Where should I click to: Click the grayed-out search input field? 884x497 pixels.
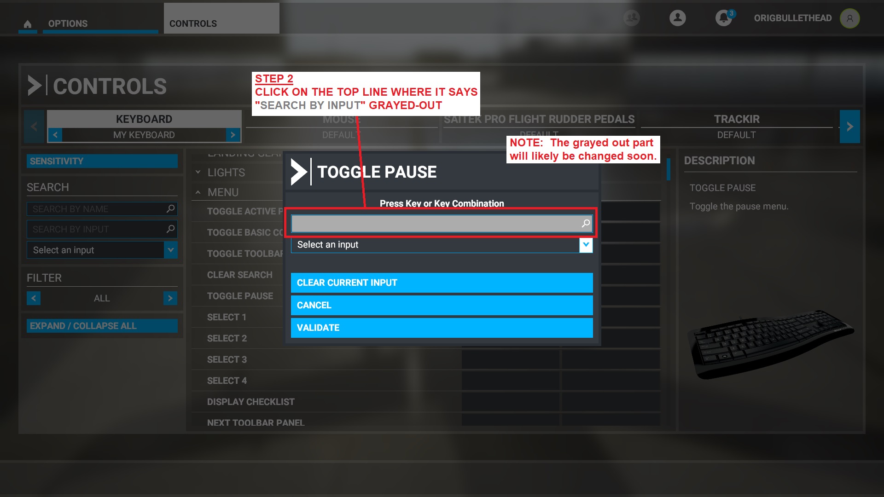click(442, 223)
